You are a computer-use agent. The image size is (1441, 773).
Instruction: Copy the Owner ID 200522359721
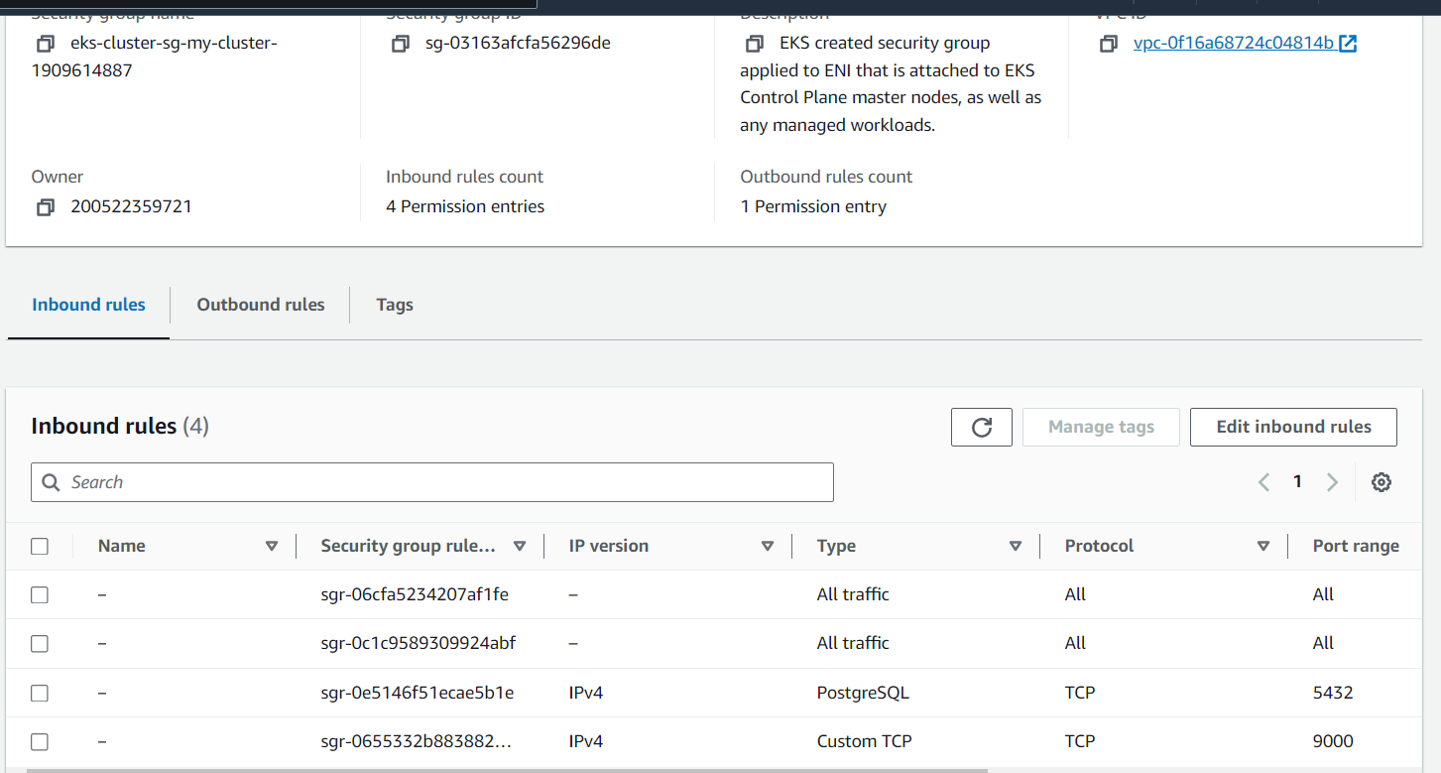click(x=46, y=206)
